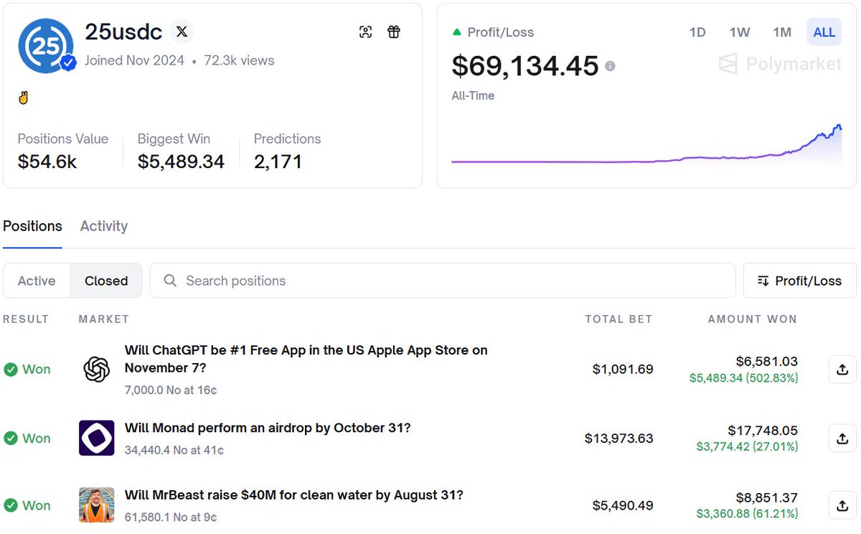Click the 72.3k views text
This screenshot has height=534, width=861.
tap(239, 61)
